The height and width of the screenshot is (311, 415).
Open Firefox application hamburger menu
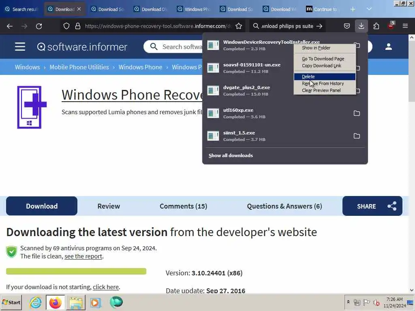[x=405, y=26]
